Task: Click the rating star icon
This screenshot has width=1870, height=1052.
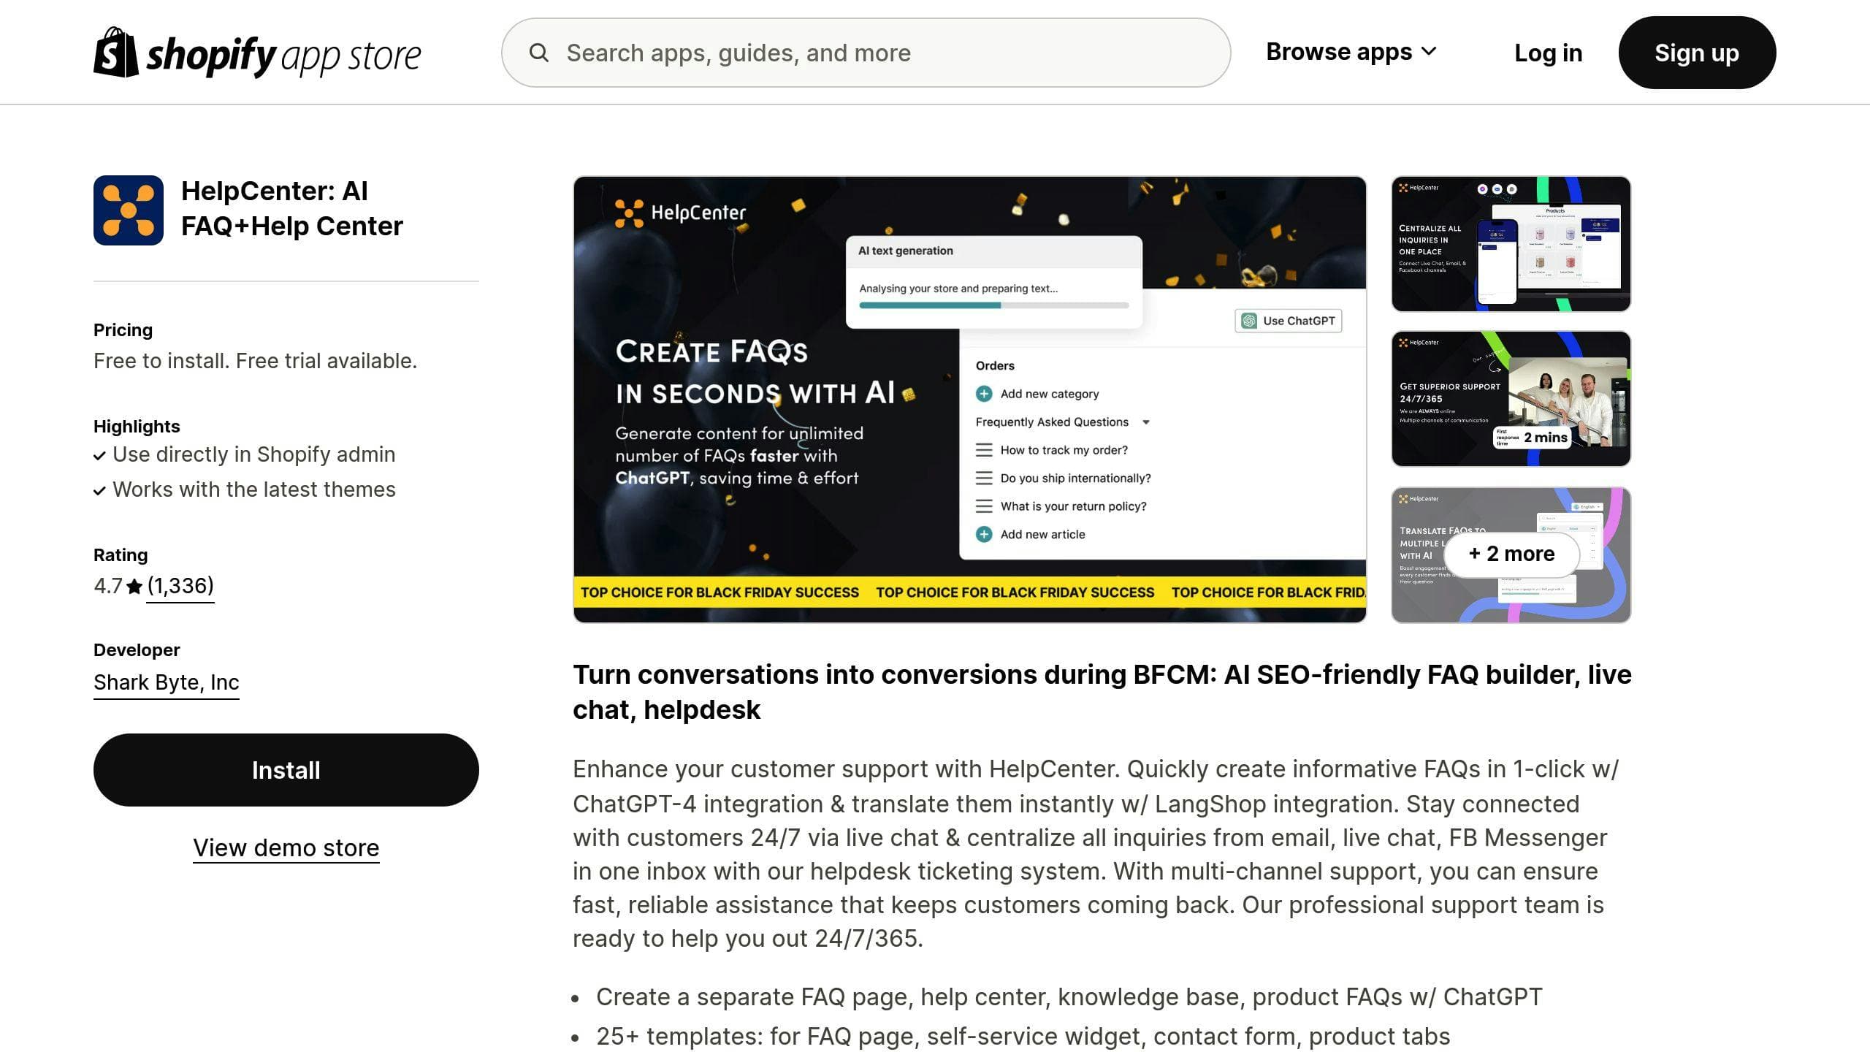Action: pyautogui.click(x=134, y=587)
